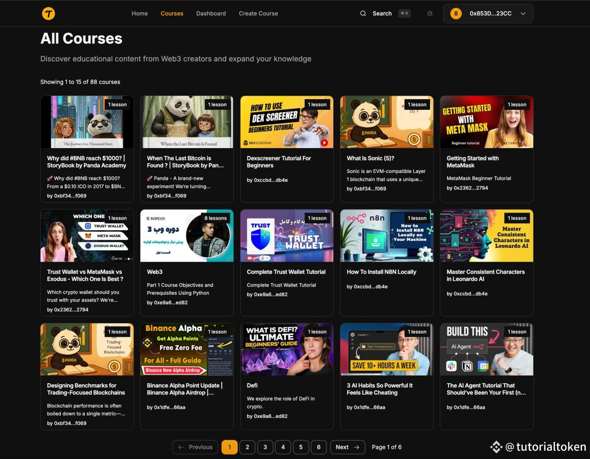590x459 pixels.
Task: Open the Trust Wallet vs MetaMask thumbnail
Action: (x=87, y=236)
